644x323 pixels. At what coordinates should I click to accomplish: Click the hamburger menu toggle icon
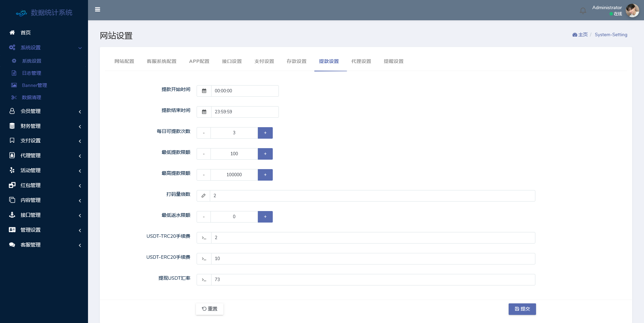97,9
